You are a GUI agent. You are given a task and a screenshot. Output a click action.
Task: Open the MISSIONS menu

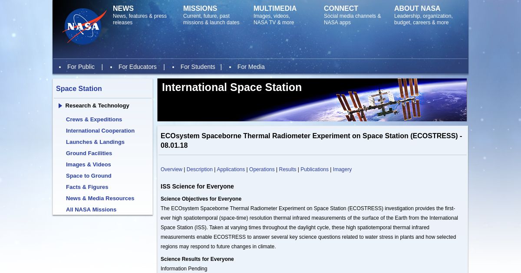[x=200, y=9]
